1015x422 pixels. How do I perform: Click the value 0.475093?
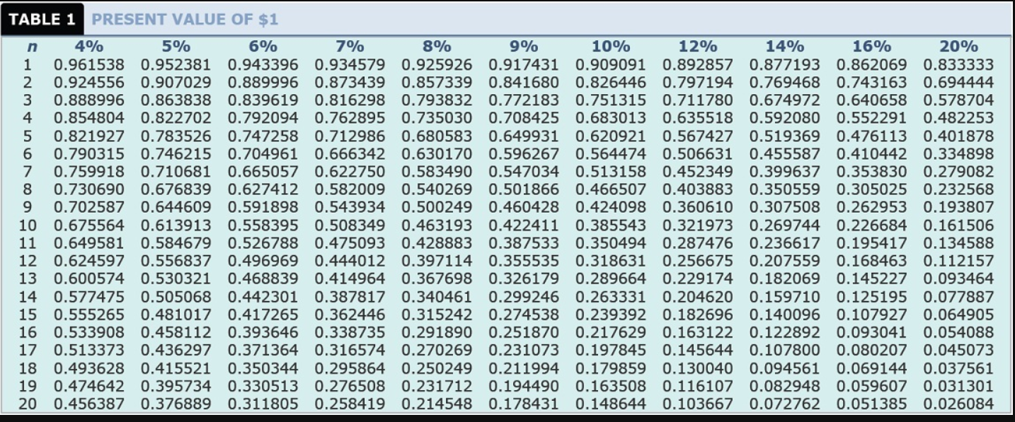(x=350, y=243)
